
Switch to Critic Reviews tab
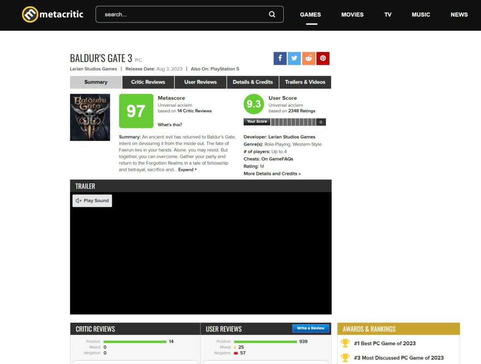[x=148, y=82]
